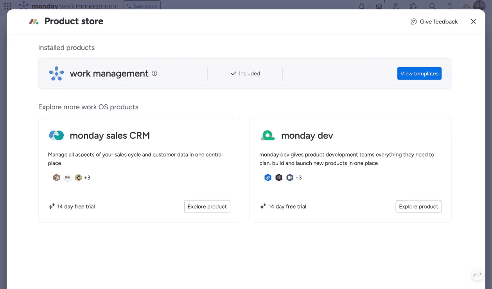The image size is (492, 289).
Task: Click See plans button in background header
Action: [142, 6]
